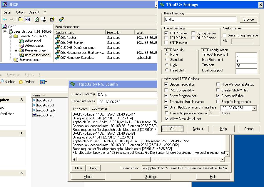Click the 015 DNS-Domänenname option icon
Image resolution: width=264 pixels, height=187 pixels.
click(x=58, y=48)
